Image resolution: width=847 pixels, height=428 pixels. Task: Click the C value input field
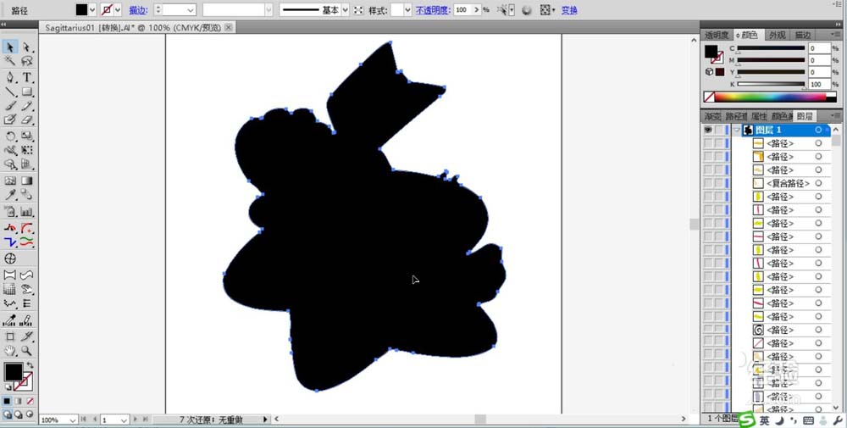click(819, 48)
